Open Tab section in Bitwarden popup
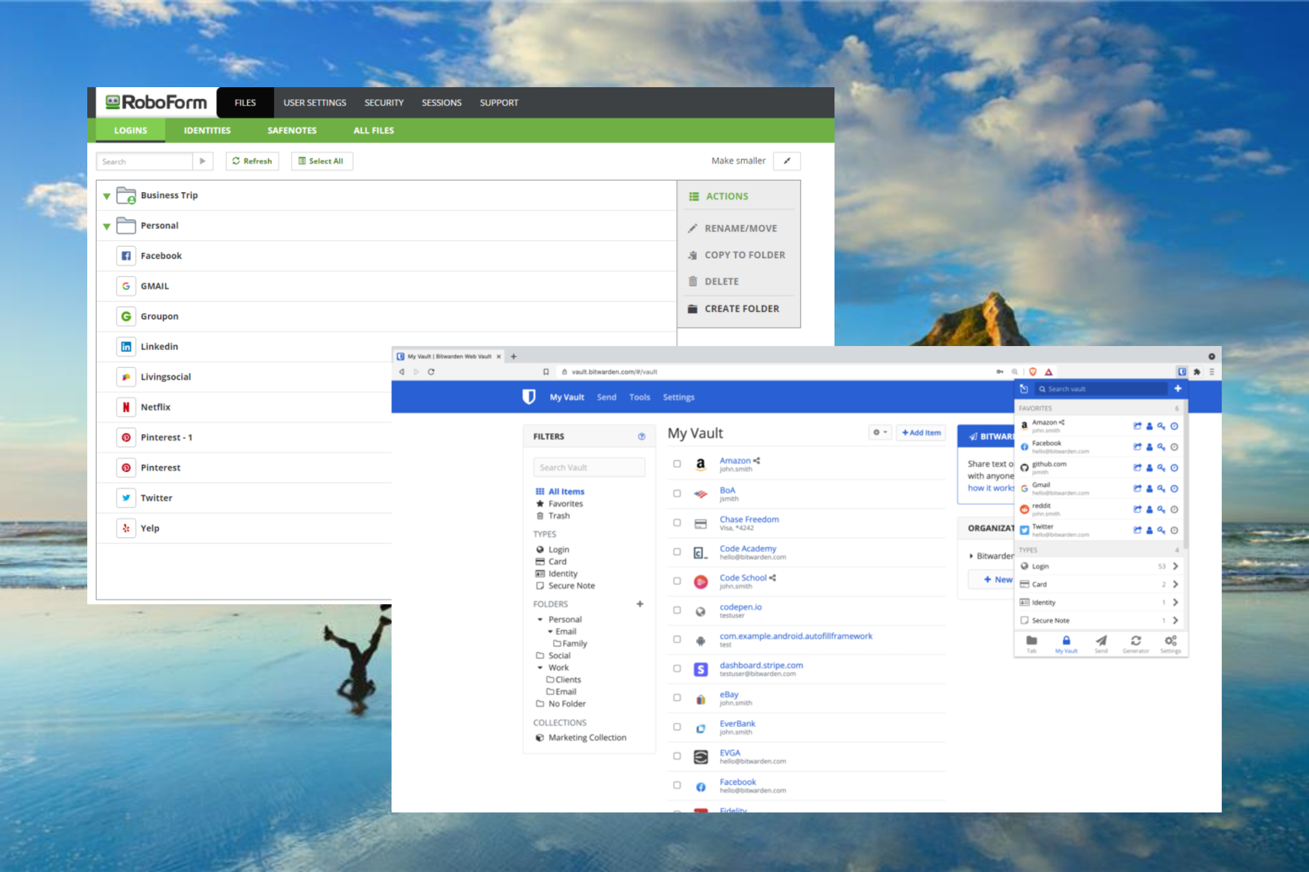Viewport: 1309px width, 872px height. 1032,644
